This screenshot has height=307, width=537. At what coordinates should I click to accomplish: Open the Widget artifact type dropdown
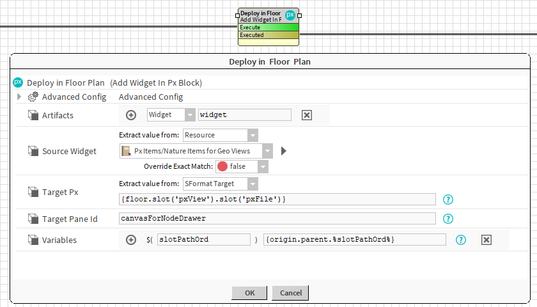(x=190, y=115)
